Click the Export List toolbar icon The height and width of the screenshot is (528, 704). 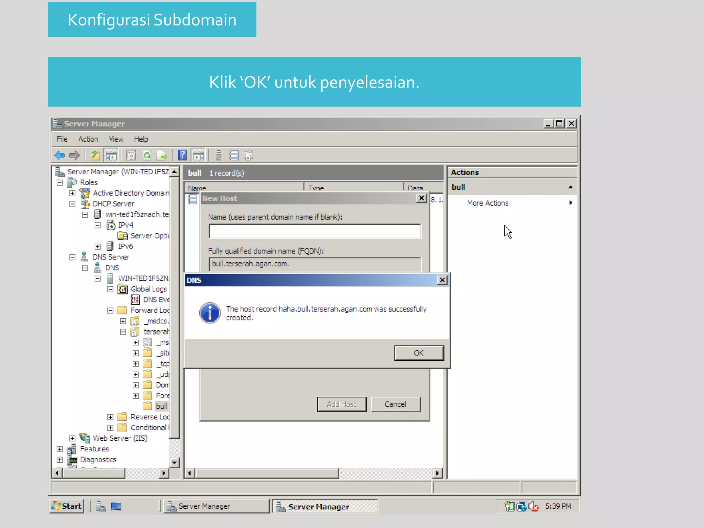coord(162,155)
